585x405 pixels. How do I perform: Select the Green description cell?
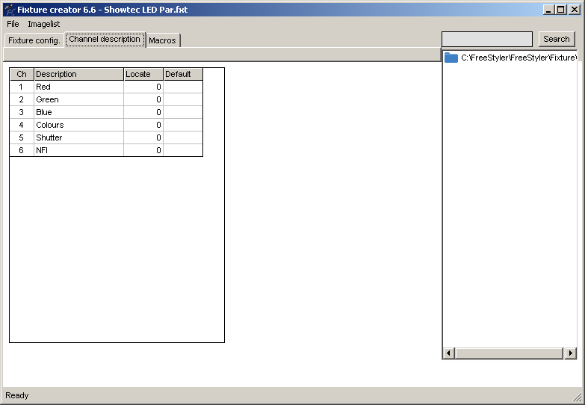click(78, 99)
